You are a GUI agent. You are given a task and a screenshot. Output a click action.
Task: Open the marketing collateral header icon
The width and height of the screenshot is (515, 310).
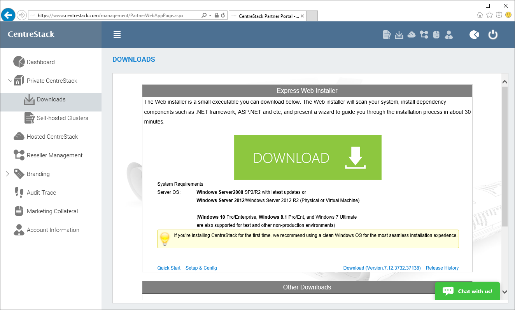pyautogui.click(x=436, y=35)
